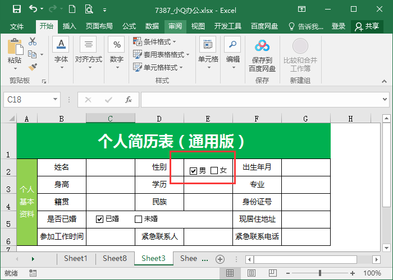Switch to Normal view icon

[x=230, y=273]
